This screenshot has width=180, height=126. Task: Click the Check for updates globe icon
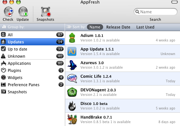point(8,12)
